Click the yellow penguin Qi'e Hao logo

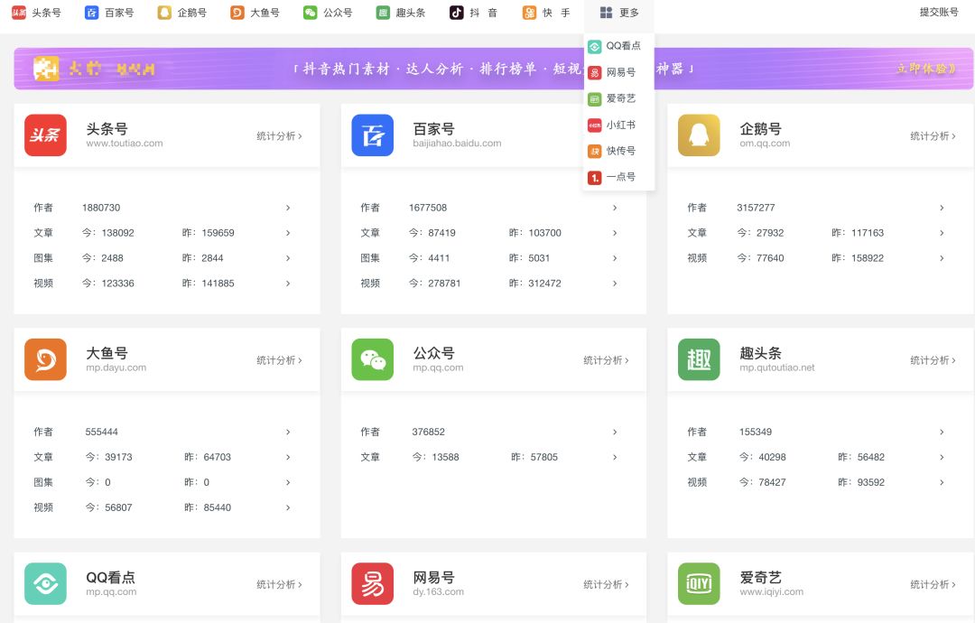click(x=699, y=135)
